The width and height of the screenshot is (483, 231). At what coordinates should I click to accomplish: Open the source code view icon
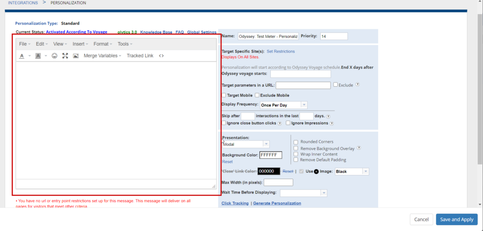[161, 56]
